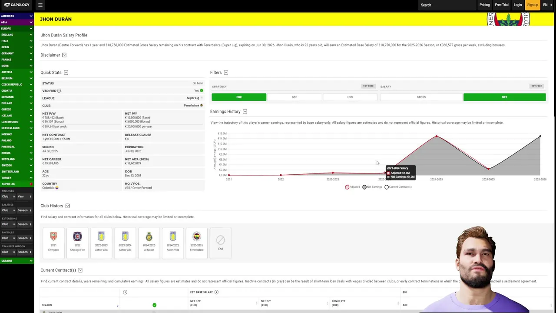
Task: Open the Extensions Club dropdown
Action: pos(8,224)
